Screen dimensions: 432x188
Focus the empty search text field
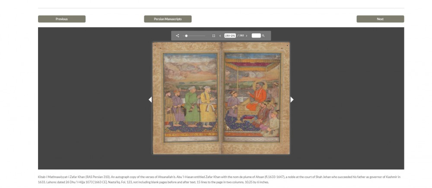pos(256,35)
